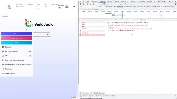Image resolution: width=177 pixels, height=99 pixels.
Task: Open network conditions wifi icon
Action: click(126, 4)
